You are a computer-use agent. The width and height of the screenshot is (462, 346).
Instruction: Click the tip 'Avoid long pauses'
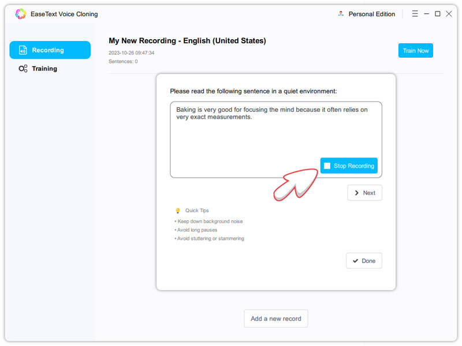pyautogui.click(x=196, y=230)
